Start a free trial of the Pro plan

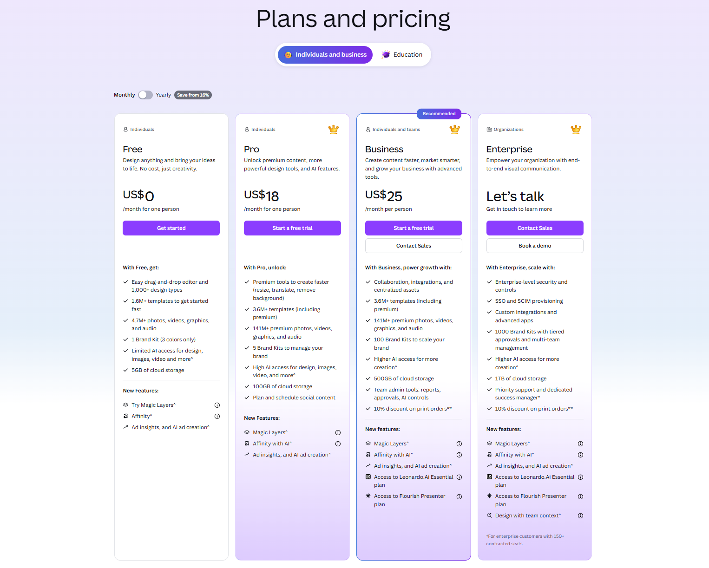[292, 228]
